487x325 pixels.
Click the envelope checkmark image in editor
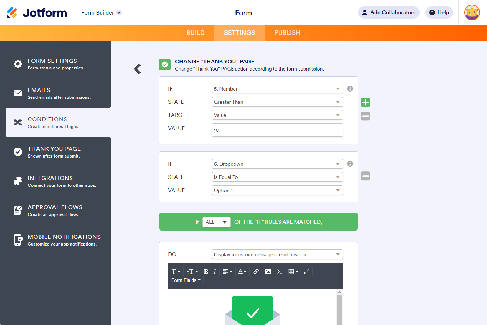(252, 311)
